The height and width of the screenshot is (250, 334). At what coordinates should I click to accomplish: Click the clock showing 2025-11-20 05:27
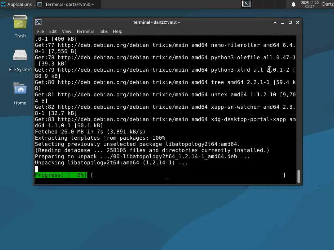[310, 4]
